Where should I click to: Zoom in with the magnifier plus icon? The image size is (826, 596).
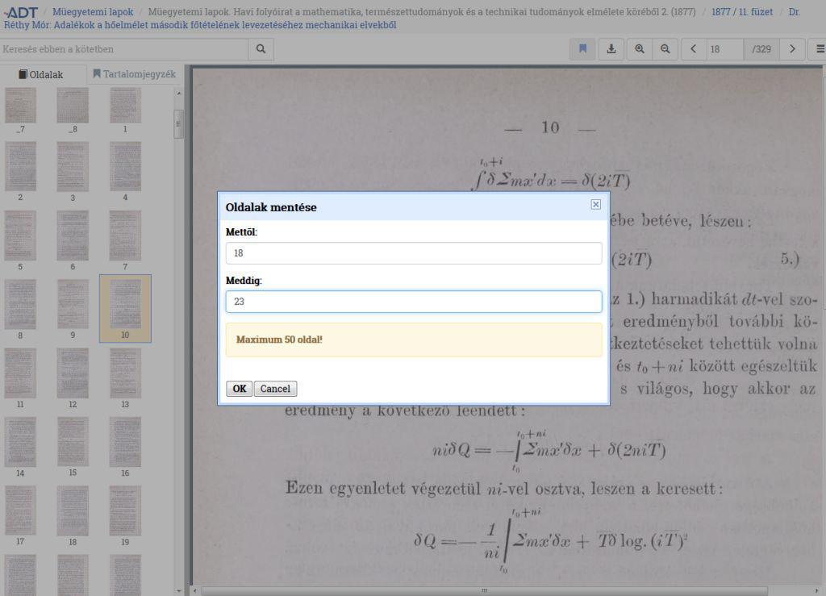(x=640, y=49)
